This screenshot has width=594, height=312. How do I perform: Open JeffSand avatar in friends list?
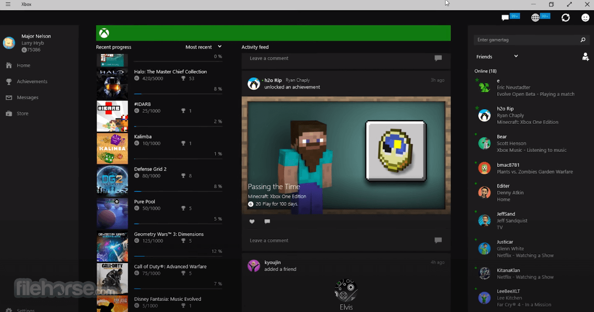[485, 221]
